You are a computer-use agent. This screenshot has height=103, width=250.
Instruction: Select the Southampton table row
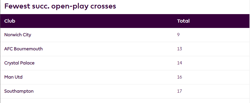coord(125,91)
